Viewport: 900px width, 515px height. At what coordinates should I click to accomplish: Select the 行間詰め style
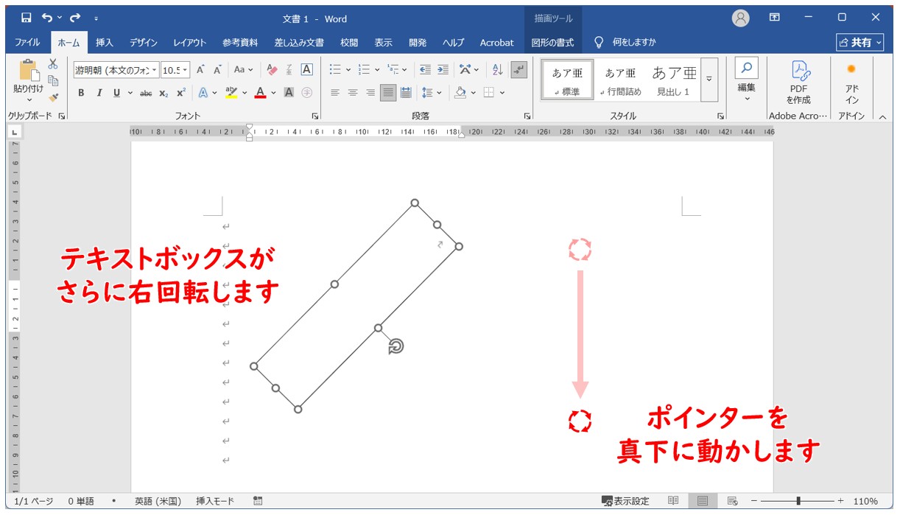(620, 80)
